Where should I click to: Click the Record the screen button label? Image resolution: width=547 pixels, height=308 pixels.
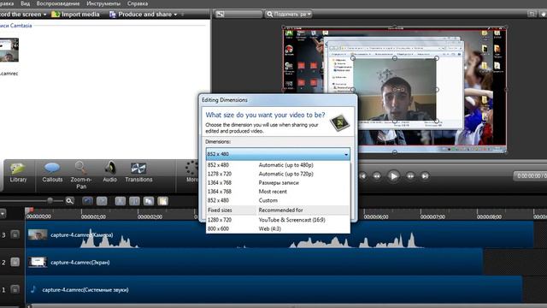click(x=21, y=15)
